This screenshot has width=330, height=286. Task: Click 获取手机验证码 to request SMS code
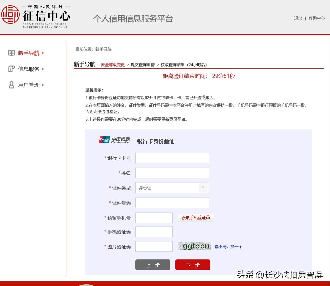196,217
